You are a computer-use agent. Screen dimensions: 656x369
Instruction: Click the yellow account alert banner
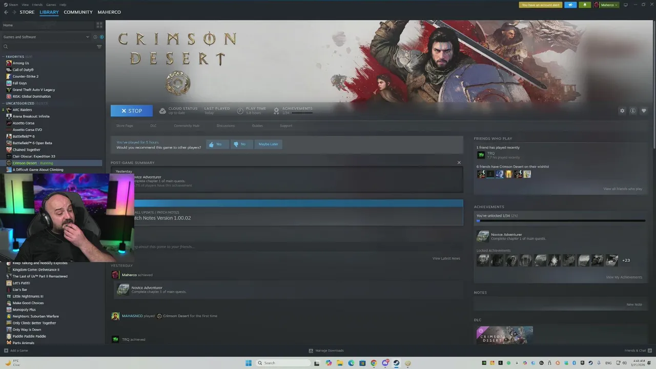click(x=541, y=5)
